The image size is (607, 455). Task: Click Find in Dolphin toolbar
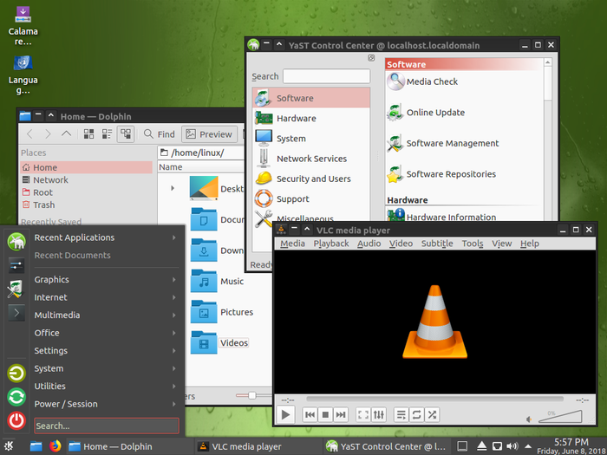(159, 134)
